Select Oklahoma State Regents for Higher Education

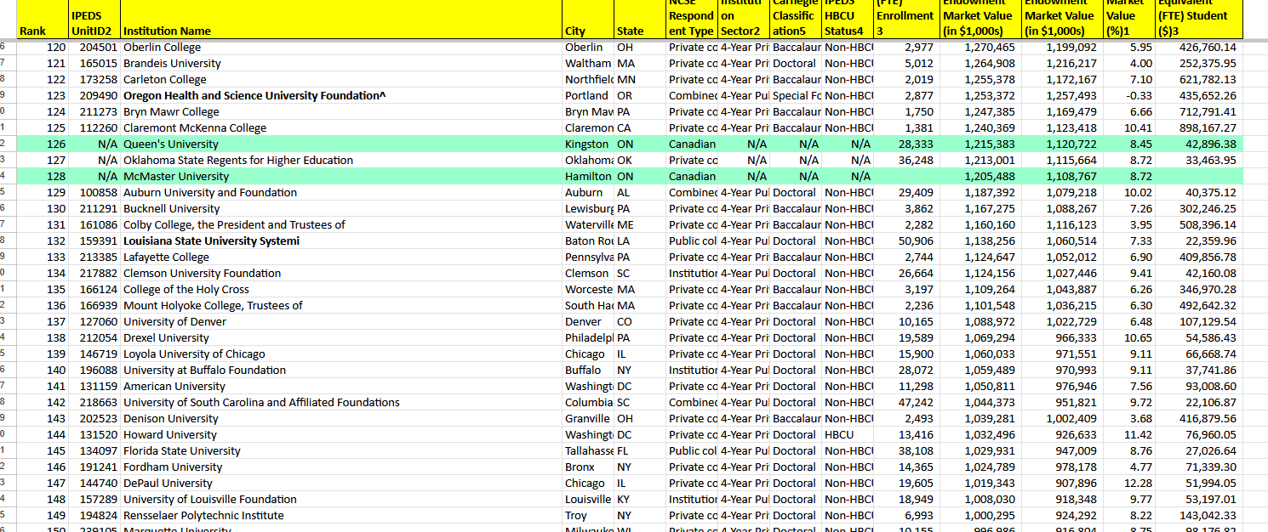point(341,161)
